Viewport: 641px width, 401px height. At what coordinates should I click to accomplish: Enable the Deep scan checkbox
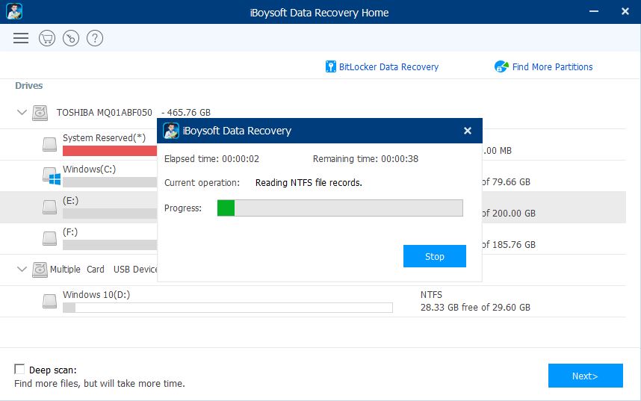pyautogui.click(x=19, y=369)
